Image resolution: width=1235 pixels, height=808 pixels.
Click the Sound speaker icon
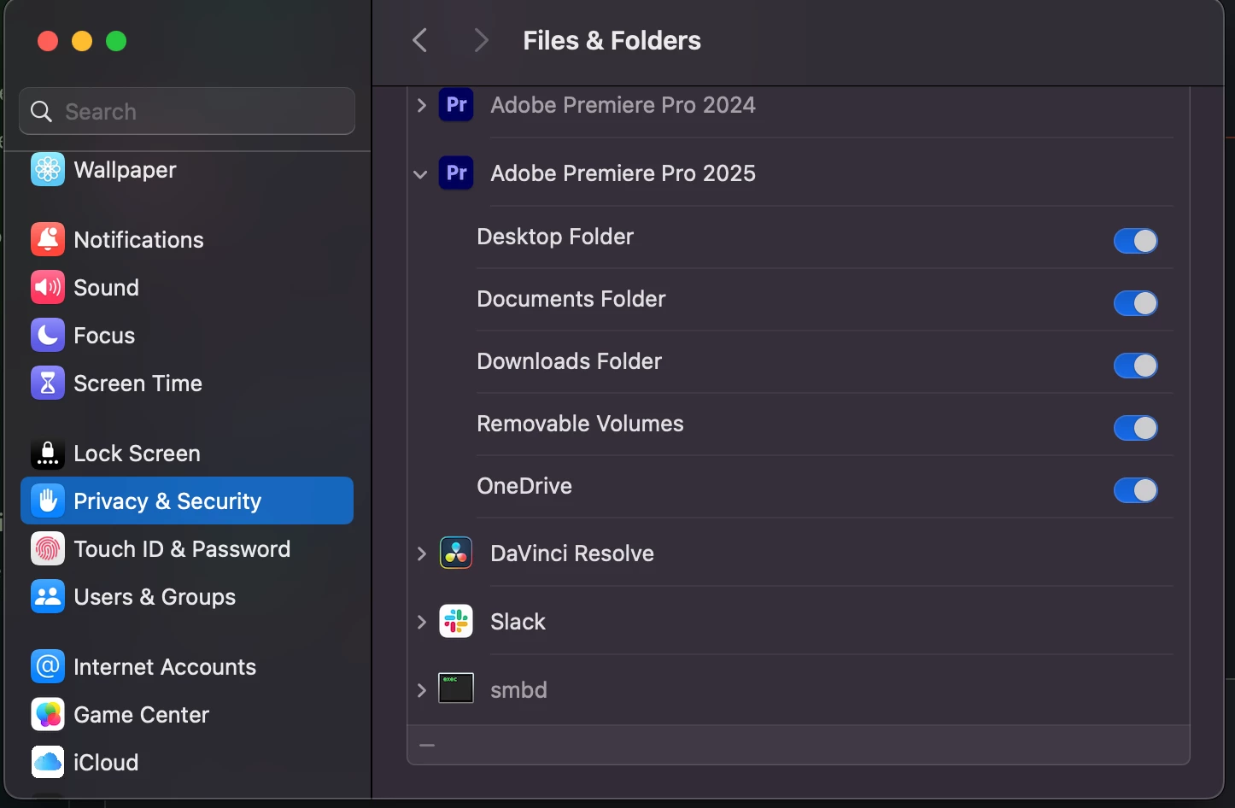tap(48, 288)
